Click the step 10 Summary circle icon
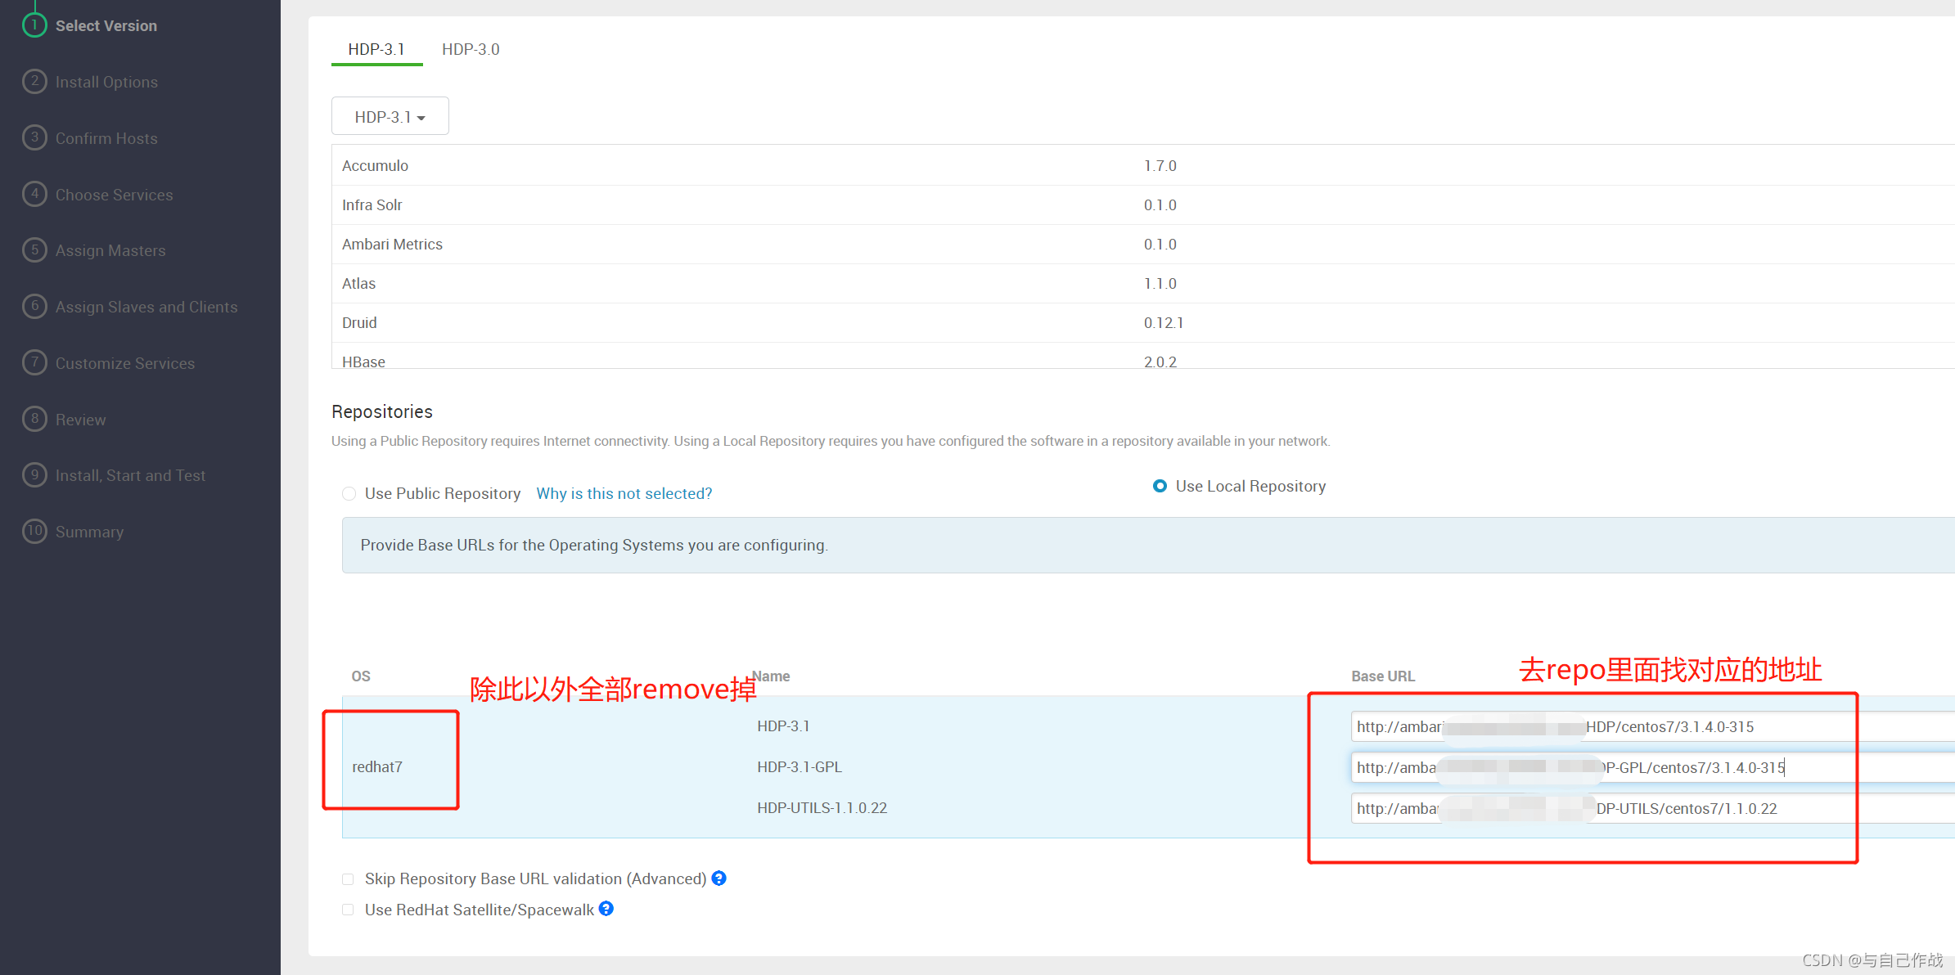The width and height of the screenshot is (1955, 975). click(x=34, y=532)
